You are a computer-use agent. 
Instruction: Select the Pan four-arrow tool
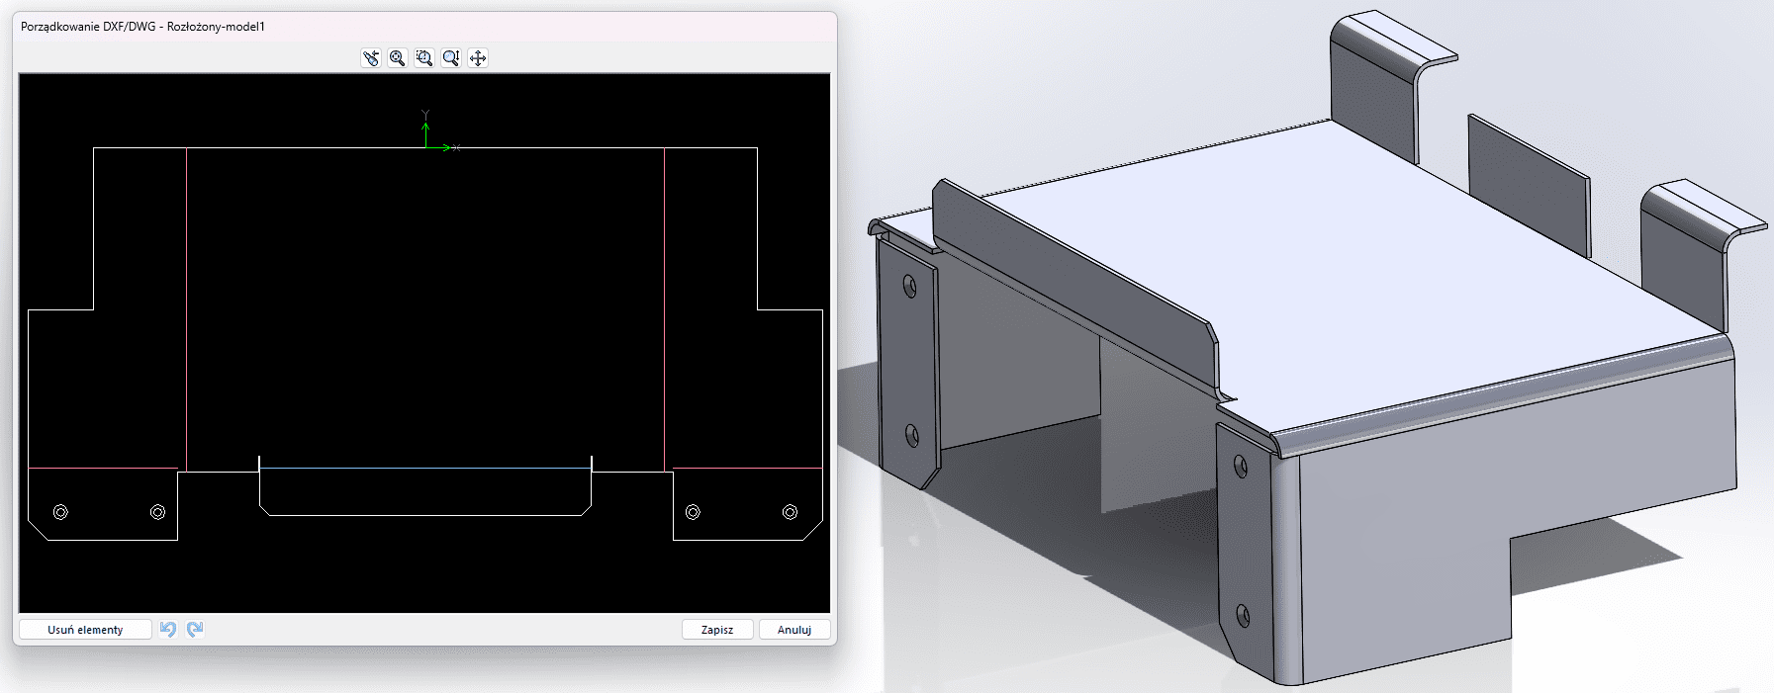(478, 58)
